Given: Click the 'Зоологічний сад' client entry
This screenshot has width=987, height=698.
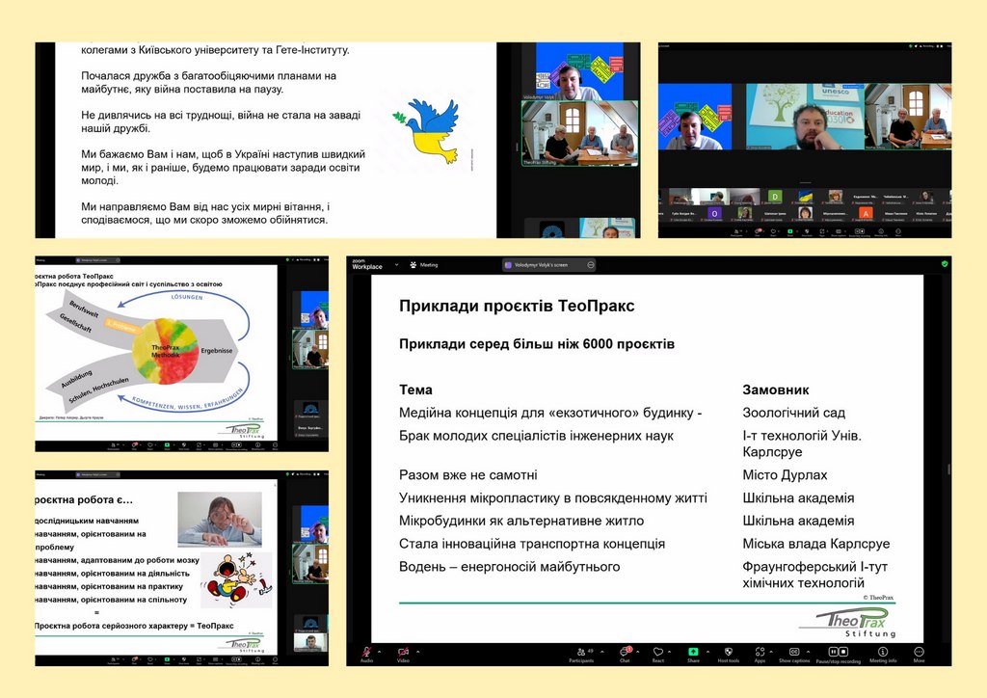Looking at the screenshot, I should pos(794,413).
